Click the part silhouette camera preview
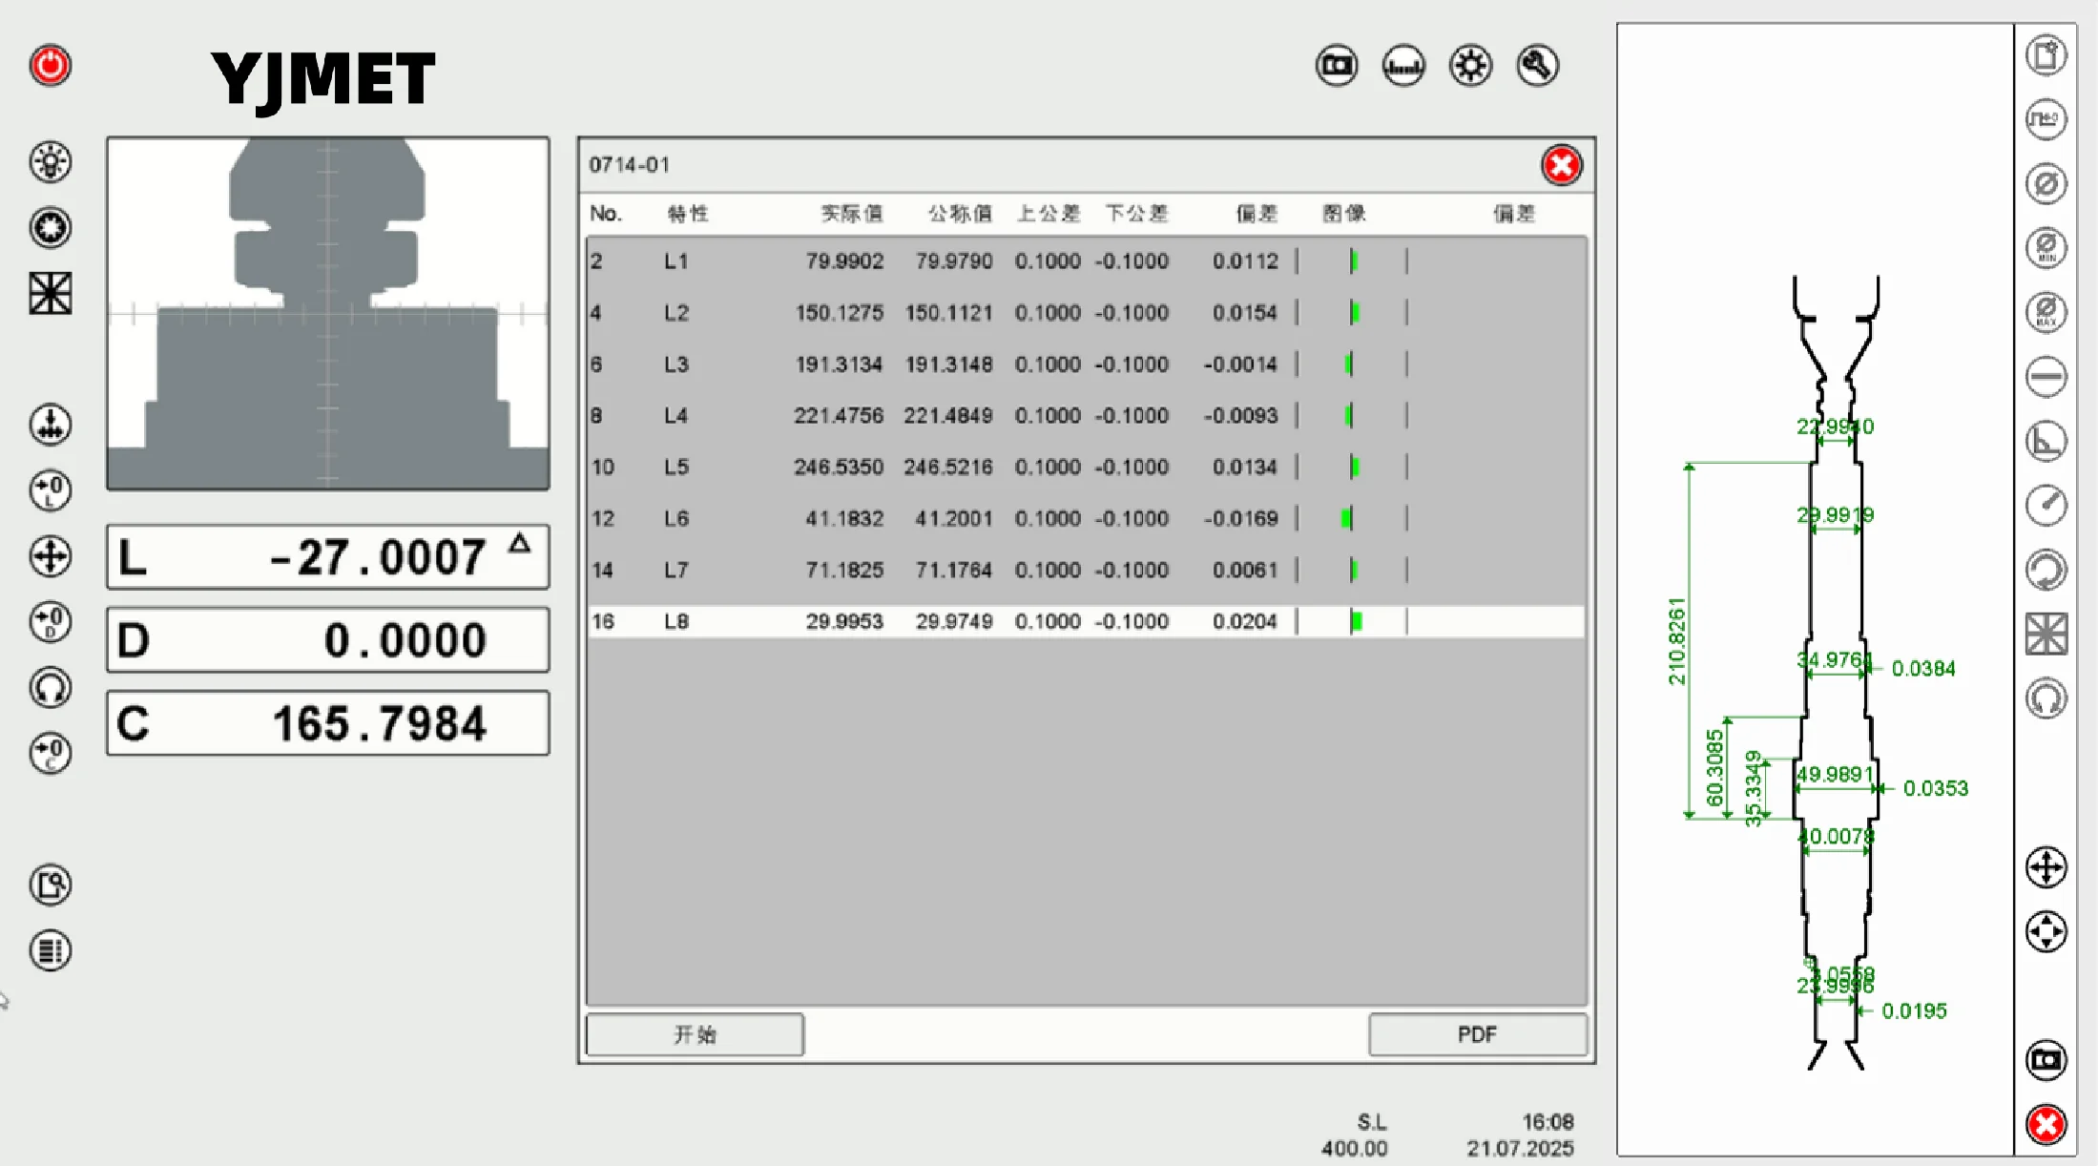 click(327, 314)
